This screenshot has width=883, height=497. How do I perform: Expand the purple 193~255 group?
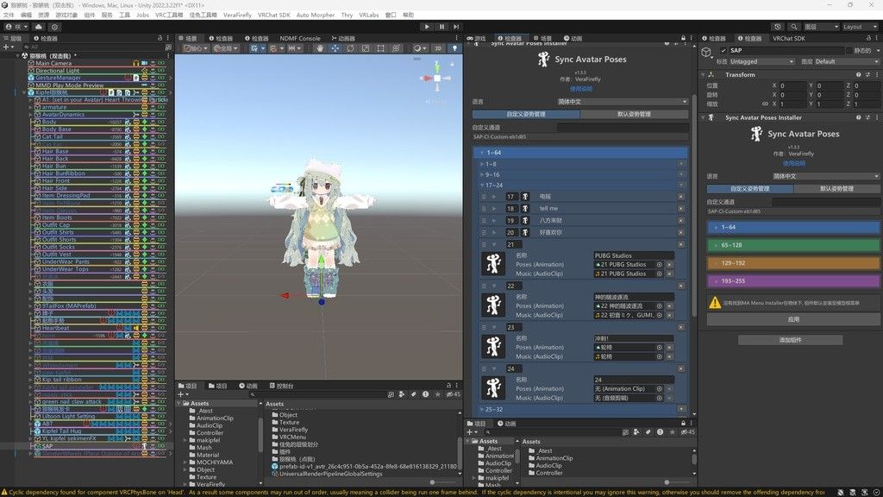pyautogui.click(x=717, y=280)
